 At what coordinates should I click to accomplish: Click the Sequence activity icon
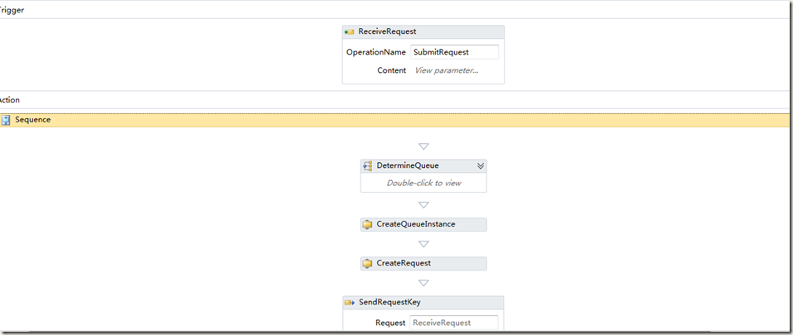[x=6, y=120]
